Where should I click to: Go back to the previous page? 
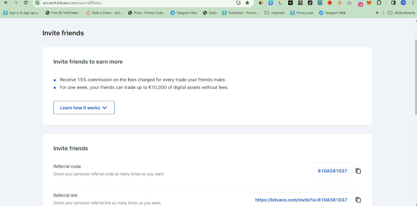pos(6,3)
